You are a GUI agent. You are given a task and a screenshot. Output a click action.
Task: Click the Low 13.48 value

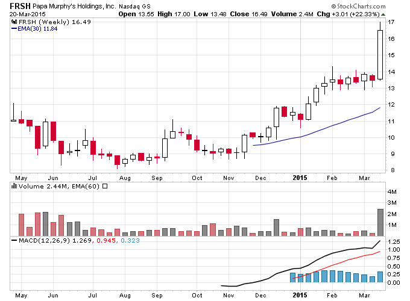(x=210, y=14)
